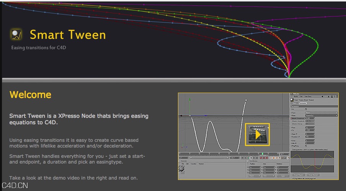Open the Type dropdown in Parameter section
This screenshot has width=346, height=191.
point(321,113)
